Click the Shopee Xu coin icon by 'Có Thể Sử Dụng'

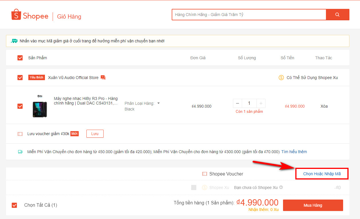tap(281, 78)
